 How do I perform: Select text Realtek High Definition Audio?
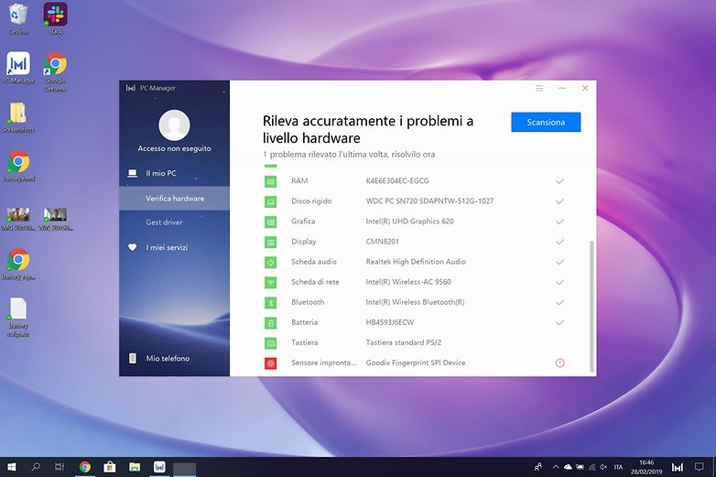tap(416, 262)
